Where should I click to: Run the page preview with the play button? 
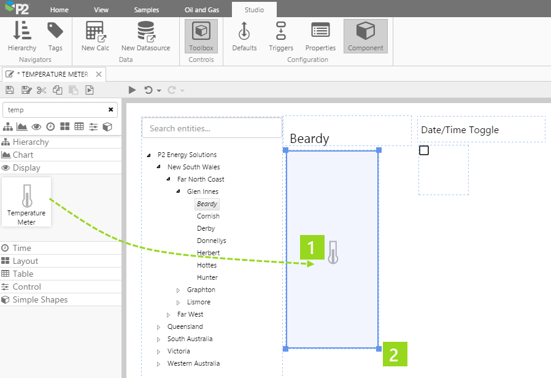pos(132,90)
